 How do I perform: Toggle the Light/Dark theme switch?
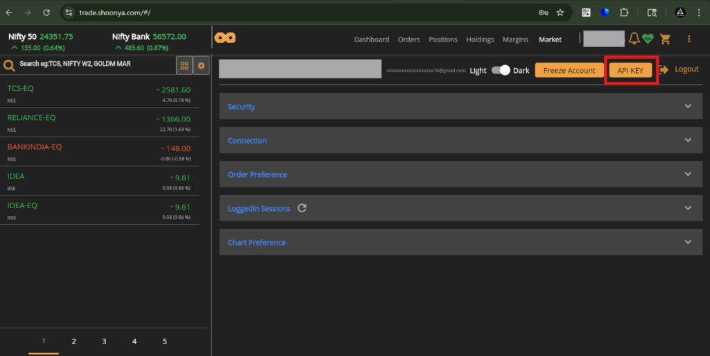501,70
